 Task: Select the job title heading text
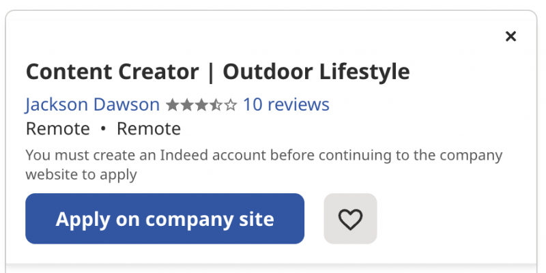(218, 72)
